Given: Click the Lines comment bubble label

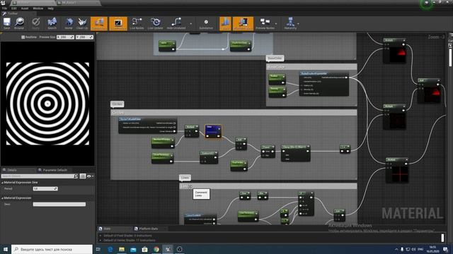Looking at the screenshot, I should click(185, 178).
